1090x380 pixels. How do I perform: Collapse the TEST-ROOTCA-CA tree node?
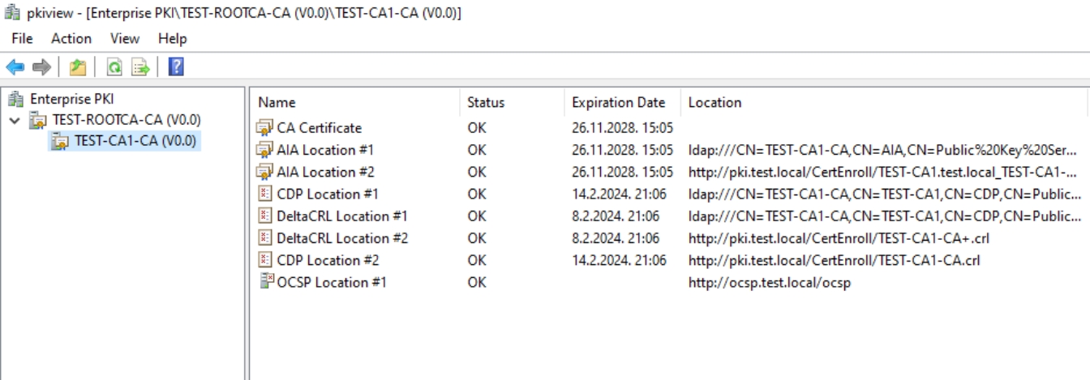coord(14,120)
